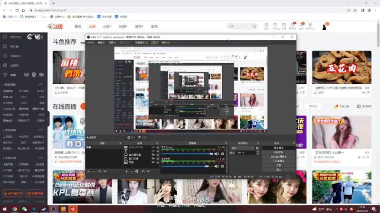Expand the 视频 dropdown in Douyu nav
This screenshot has height=213, width=380.
click(123, 27)
